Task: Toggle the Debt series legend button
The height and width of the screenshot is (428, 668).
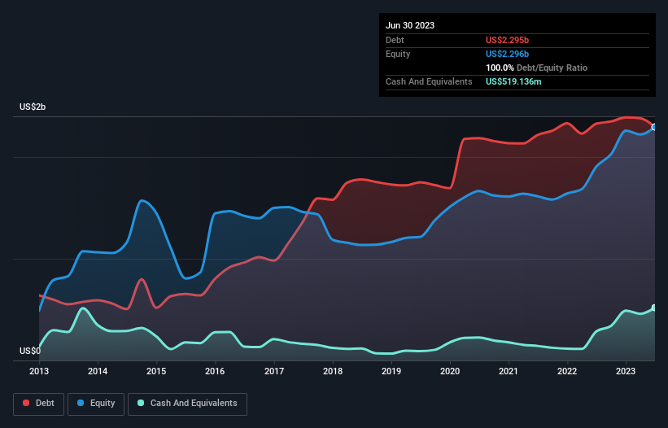Action: coord(39,404)
